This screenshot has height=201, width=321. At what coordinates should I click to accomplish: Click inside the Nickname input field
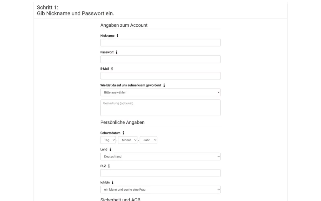click(160, 42)
